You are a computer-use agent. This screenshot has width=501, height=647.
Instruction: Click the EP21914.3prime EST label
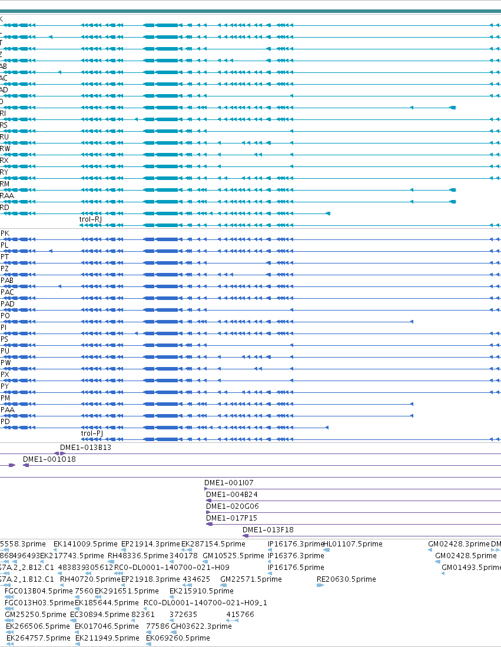point(150,544)
